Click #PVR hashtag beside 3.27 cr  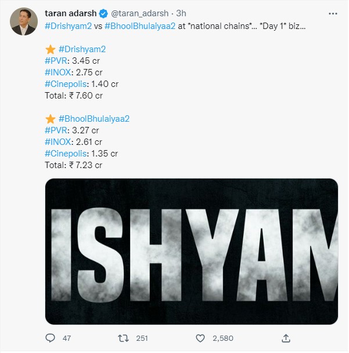[x=56, y=130]
